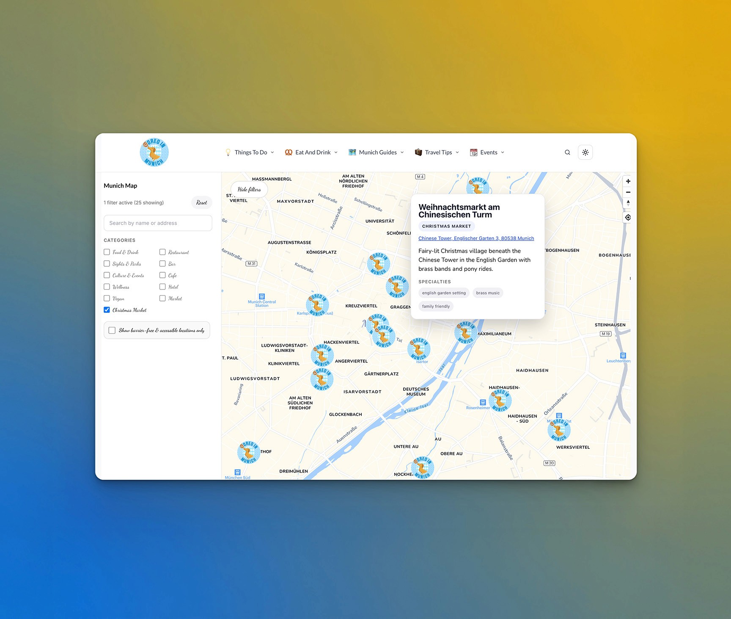
Task: Enable the Bar category checkbox
Action: point(162,263)
